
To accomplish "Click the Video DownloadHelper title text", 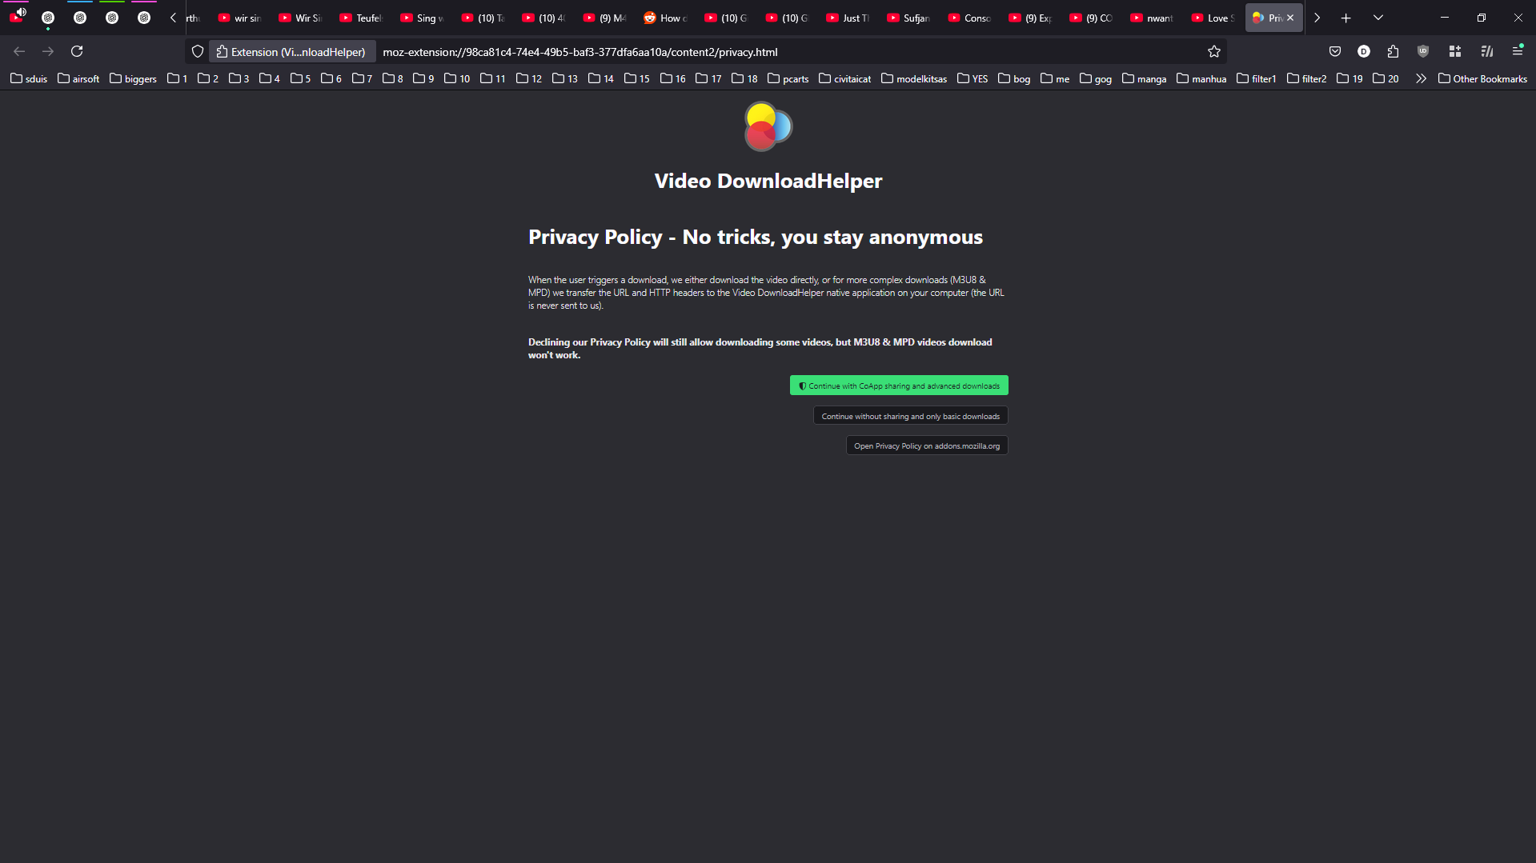I will [x=768, y=181].
